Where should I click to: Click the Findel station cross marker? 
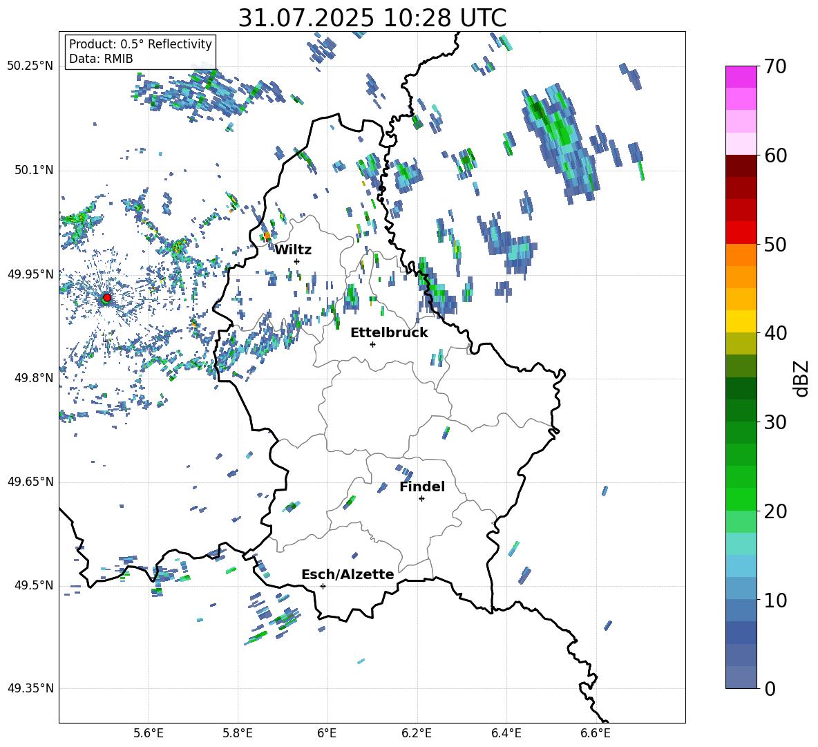421,499
